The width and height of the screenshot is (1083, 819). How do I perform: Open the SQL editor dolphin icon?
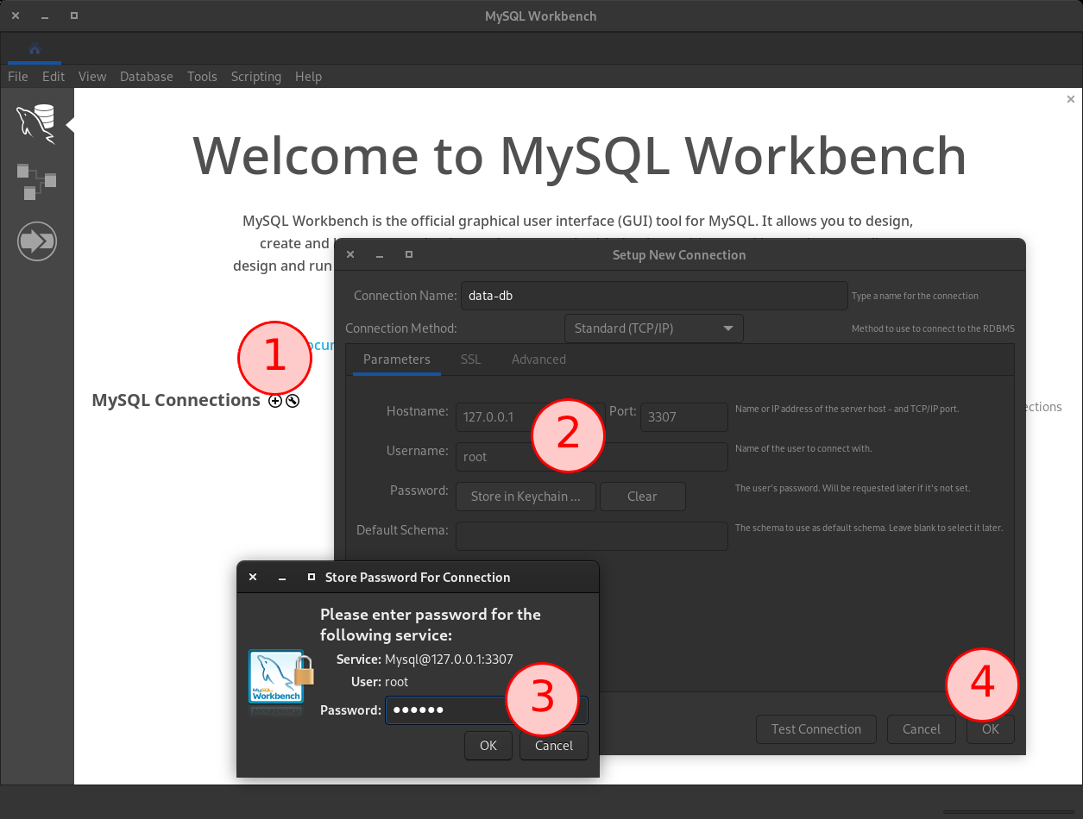tap(36, 122)
